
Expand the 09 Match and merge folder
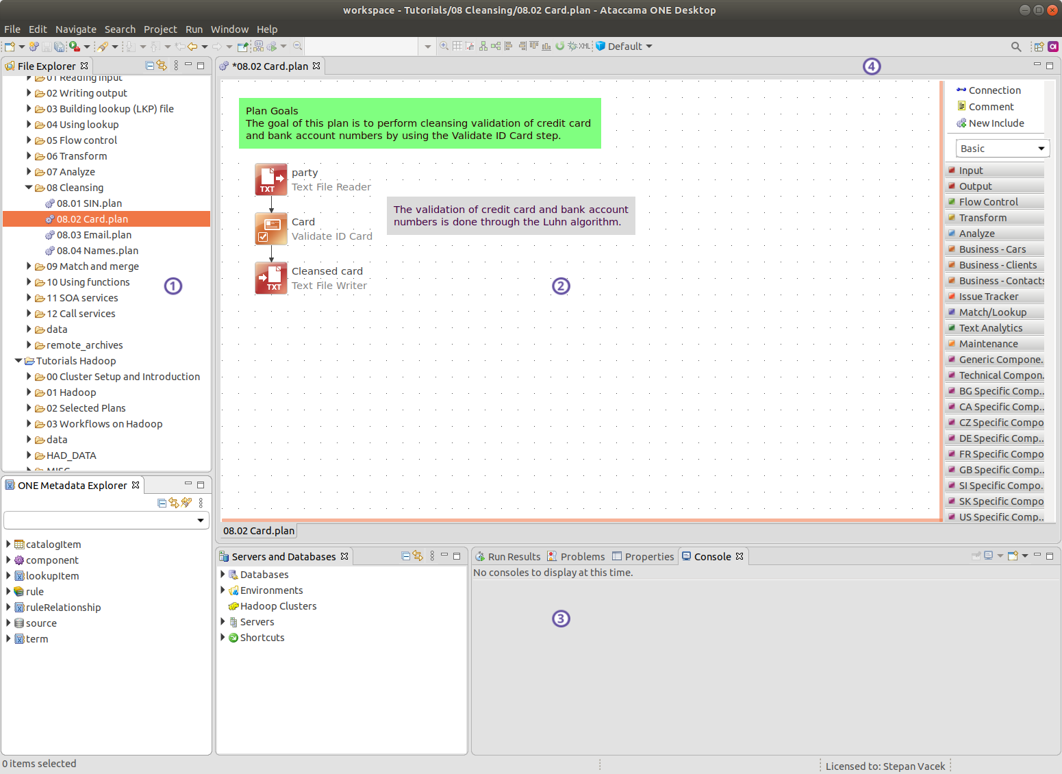coord(28,266)
